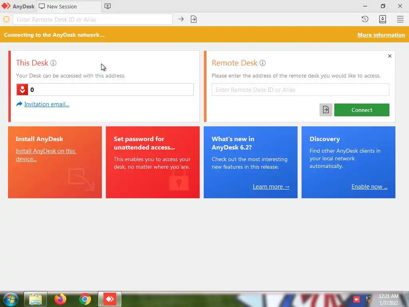Click the orange connection status circle
The height and width of the screenshot is (307, 409).
[6, 19]
